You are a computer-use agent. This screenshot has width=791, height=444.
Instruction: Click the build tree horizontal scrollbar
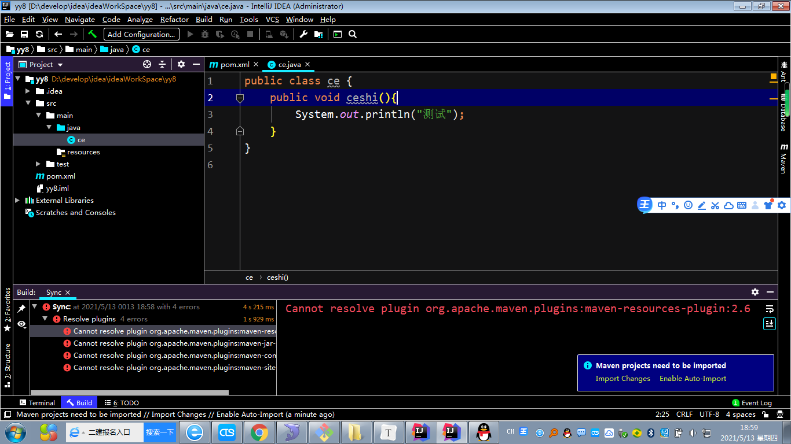click(x=130, y=393)
